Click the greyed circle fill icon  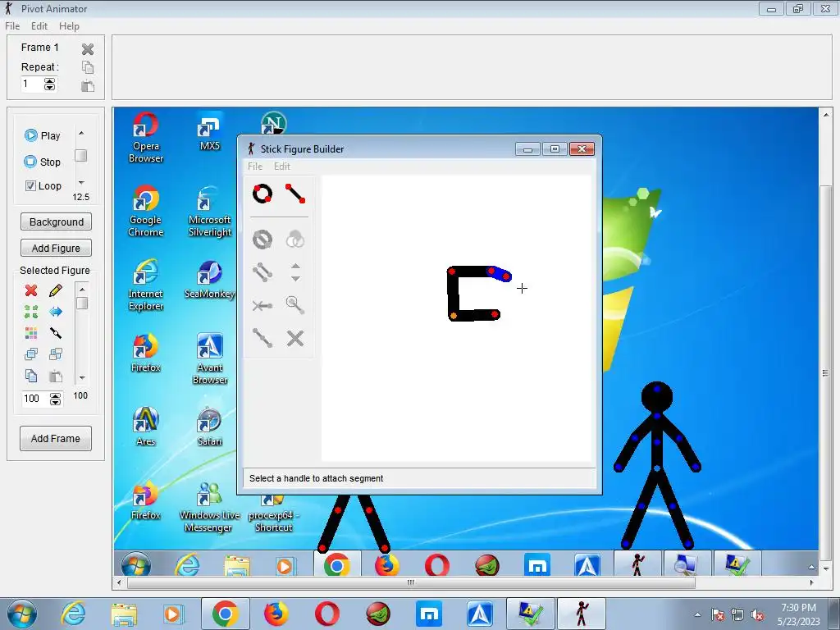[x=295, y=240]
